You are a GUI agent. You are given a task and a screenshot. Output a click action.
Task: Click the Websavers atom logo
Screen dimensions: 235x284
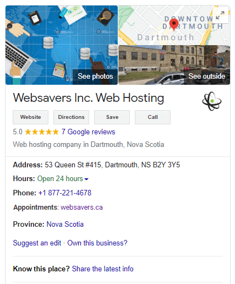pyautogui.click(x=212, y=101)
